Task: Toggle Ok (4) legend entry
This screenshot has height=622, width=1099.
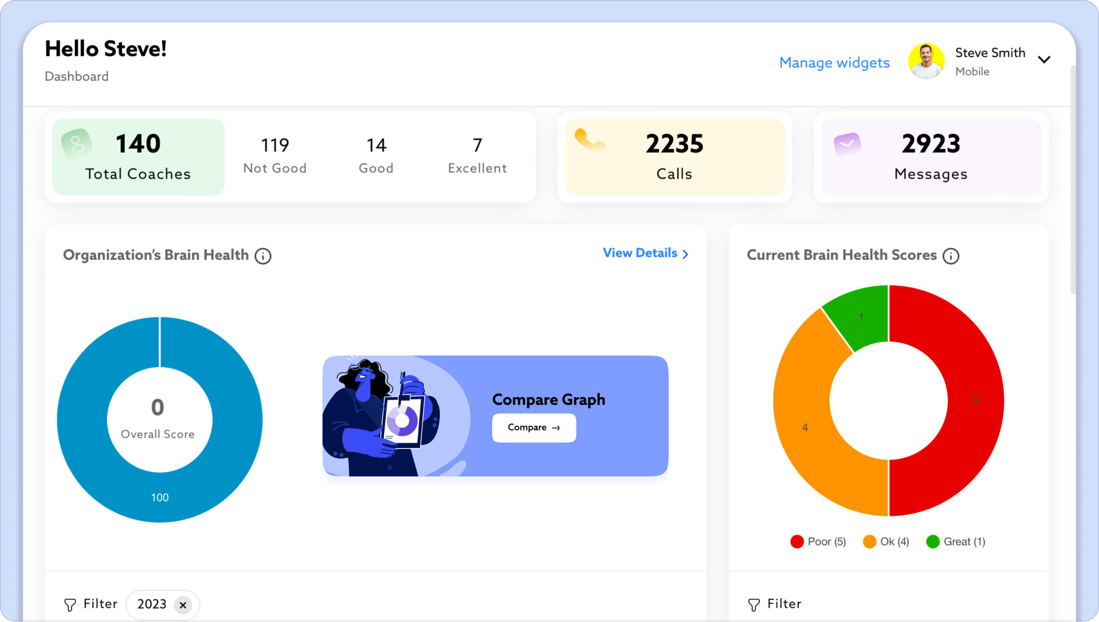Action: [x=886, y=542]
